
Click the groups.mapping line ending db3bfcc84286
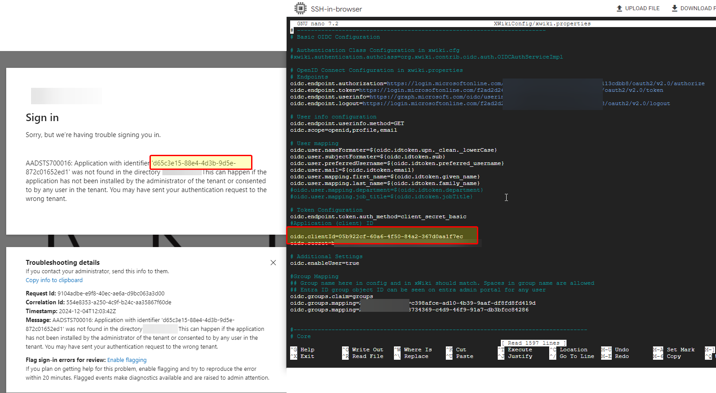pos(409,310)
